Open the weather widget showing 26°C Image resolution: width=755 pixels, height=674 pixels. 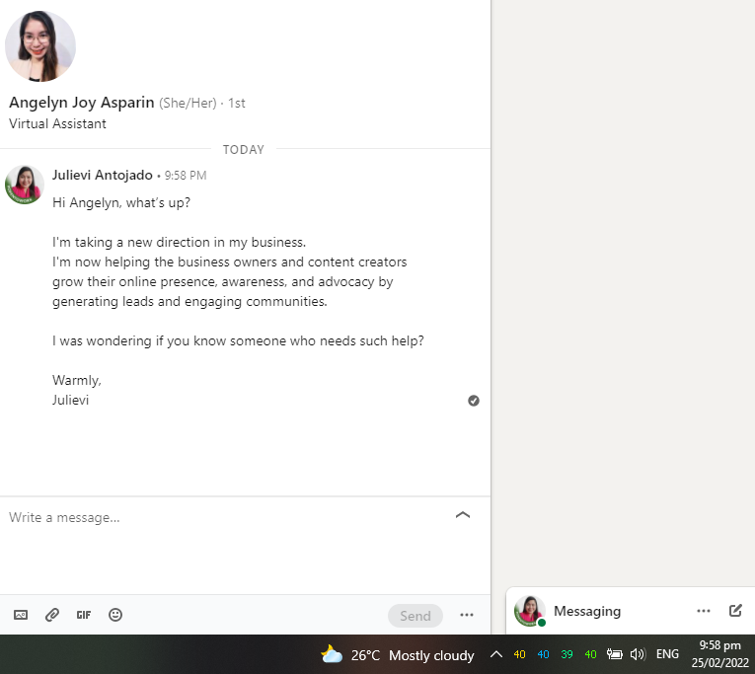pyautogui.click(x=398, y=655)
